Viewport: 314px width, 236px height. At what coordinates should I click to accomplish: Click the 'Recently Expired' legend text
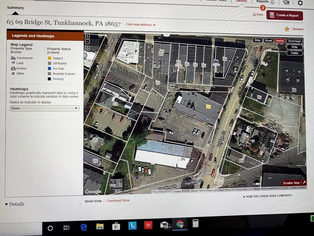coord(64,74)
